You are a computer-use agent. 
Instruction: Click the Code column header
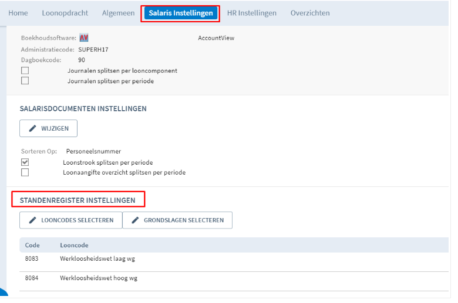coord(32,245)
